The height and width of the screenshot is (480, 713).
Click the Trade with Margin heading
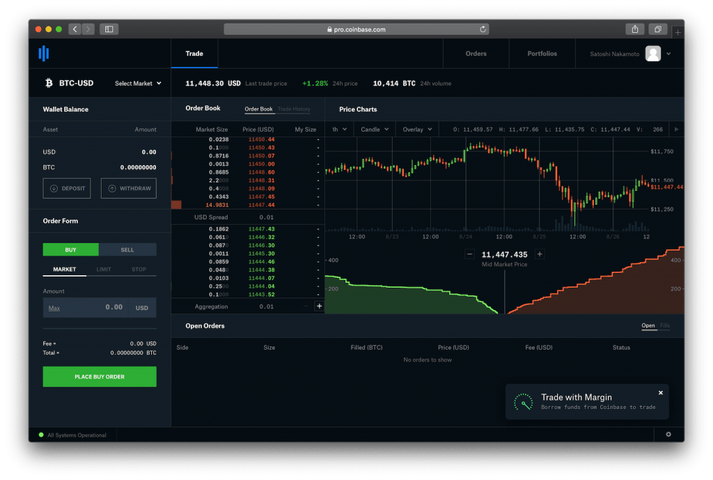pos(576,396)
